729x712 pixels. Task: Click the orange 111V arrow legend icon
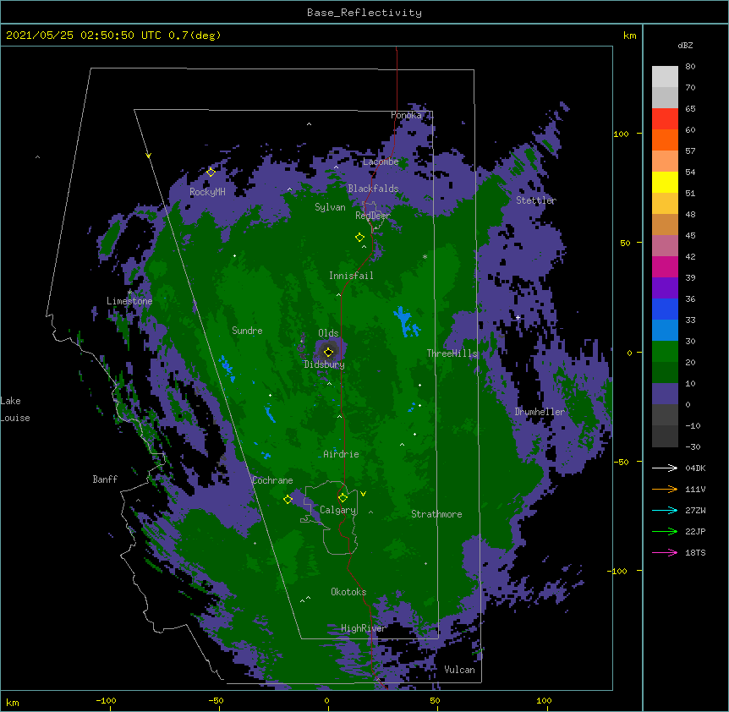665,489
